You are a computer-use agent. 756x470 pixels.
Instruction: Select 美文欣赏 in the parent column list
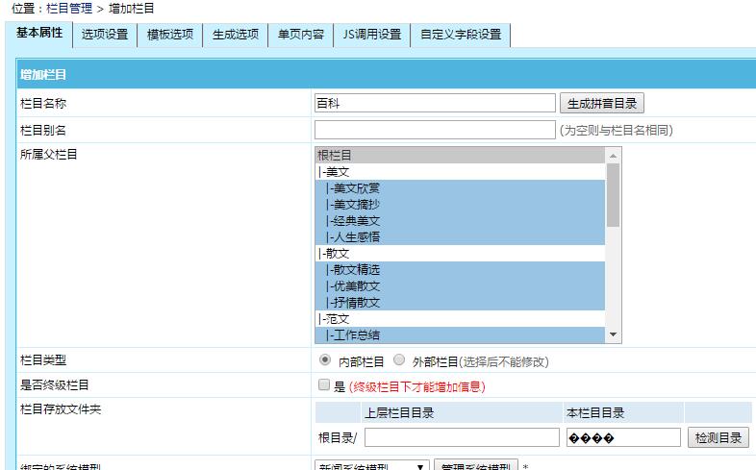(x=460, y=187)
